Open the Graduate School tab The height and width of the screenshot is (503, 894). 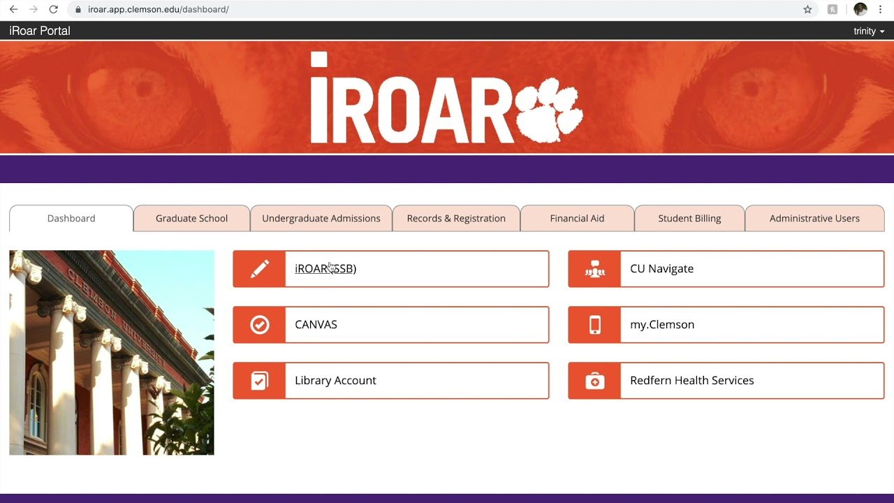tap(191, 219)
